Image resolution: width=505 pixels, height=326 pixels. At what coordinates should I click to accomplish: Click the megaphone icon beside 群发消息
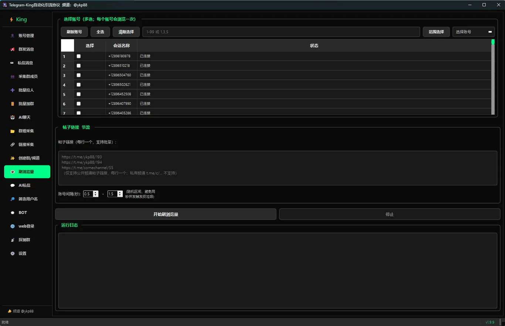tap(13, 49)
